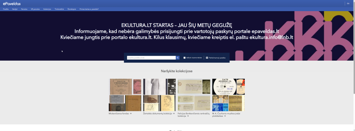Go to the Parodos menu item
This screenshot has height=131, width=355.
click(x=24, y=9)
